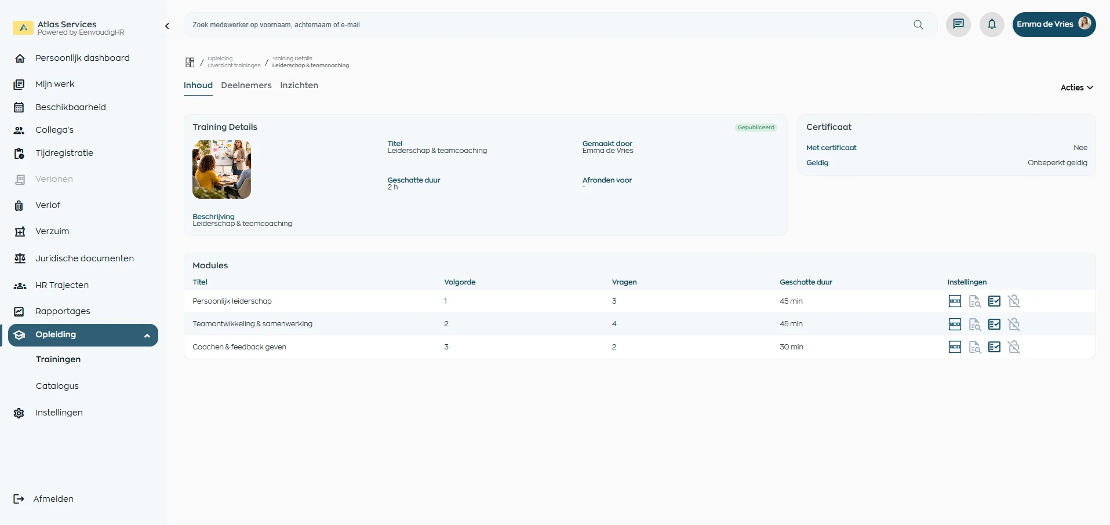Viewport: 1110px width, 525px height.
Task: Open the notifications bell
Action: [x=992, y=24]
